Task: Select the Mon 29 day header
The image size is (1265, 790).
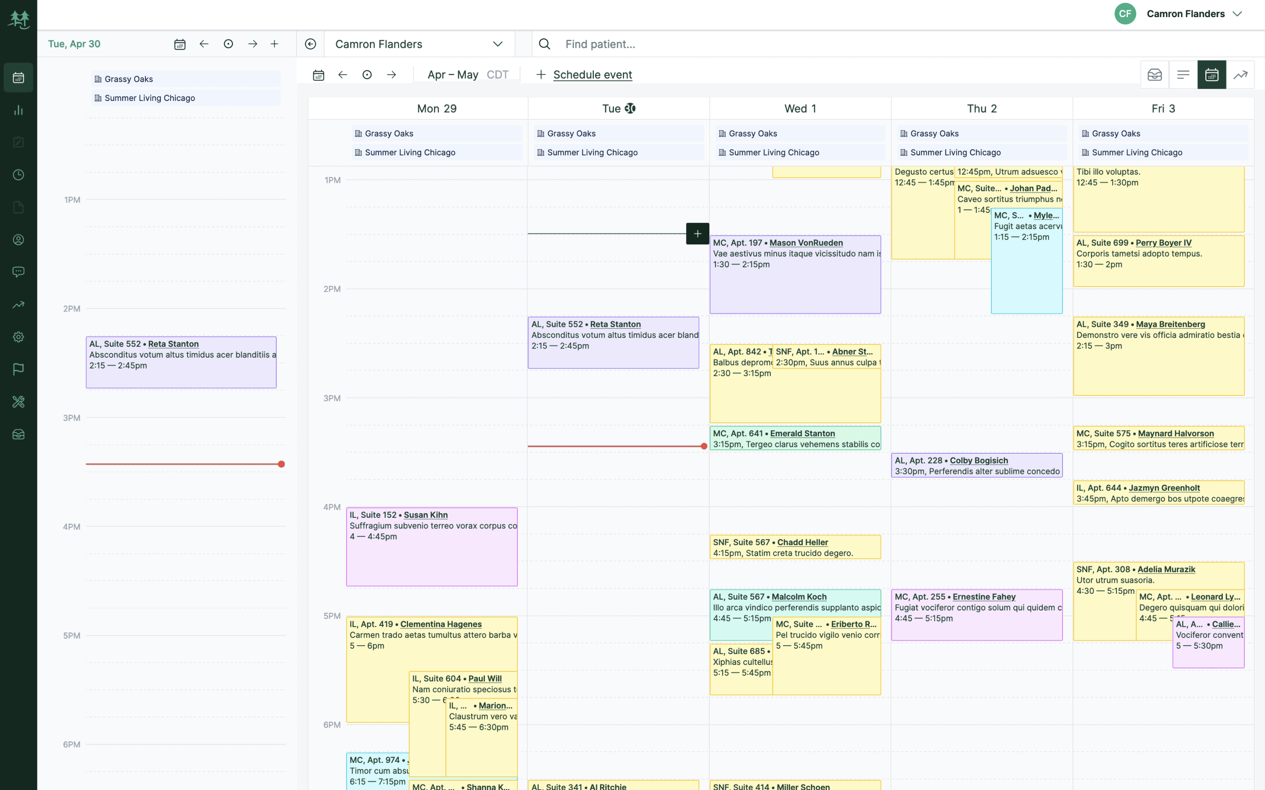Action: coord(437,109)
